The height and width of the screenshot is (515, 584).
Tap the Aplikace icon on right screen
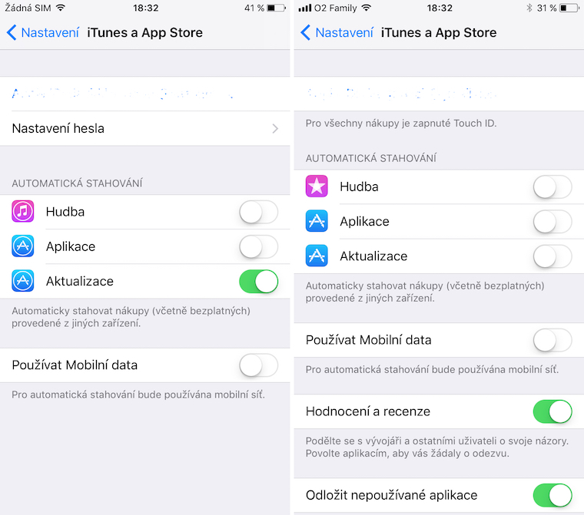[317, 221]
